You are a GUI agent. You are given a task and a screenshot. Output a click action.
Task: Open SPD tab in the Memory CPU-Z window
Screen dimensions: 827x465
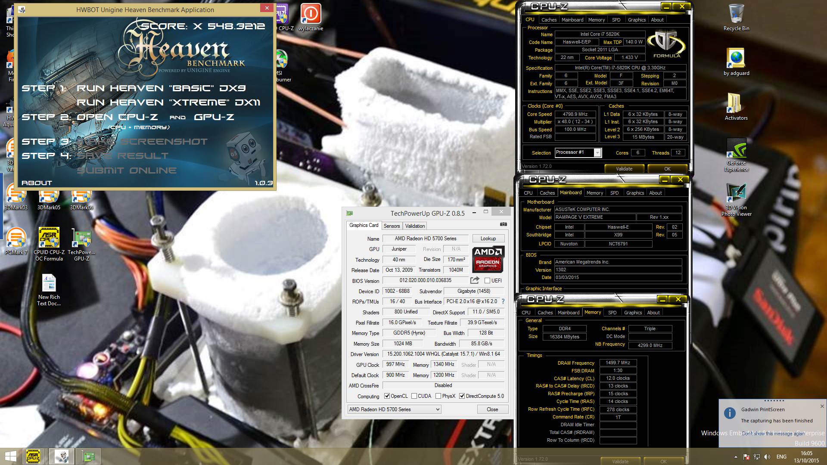click(612, 313)
